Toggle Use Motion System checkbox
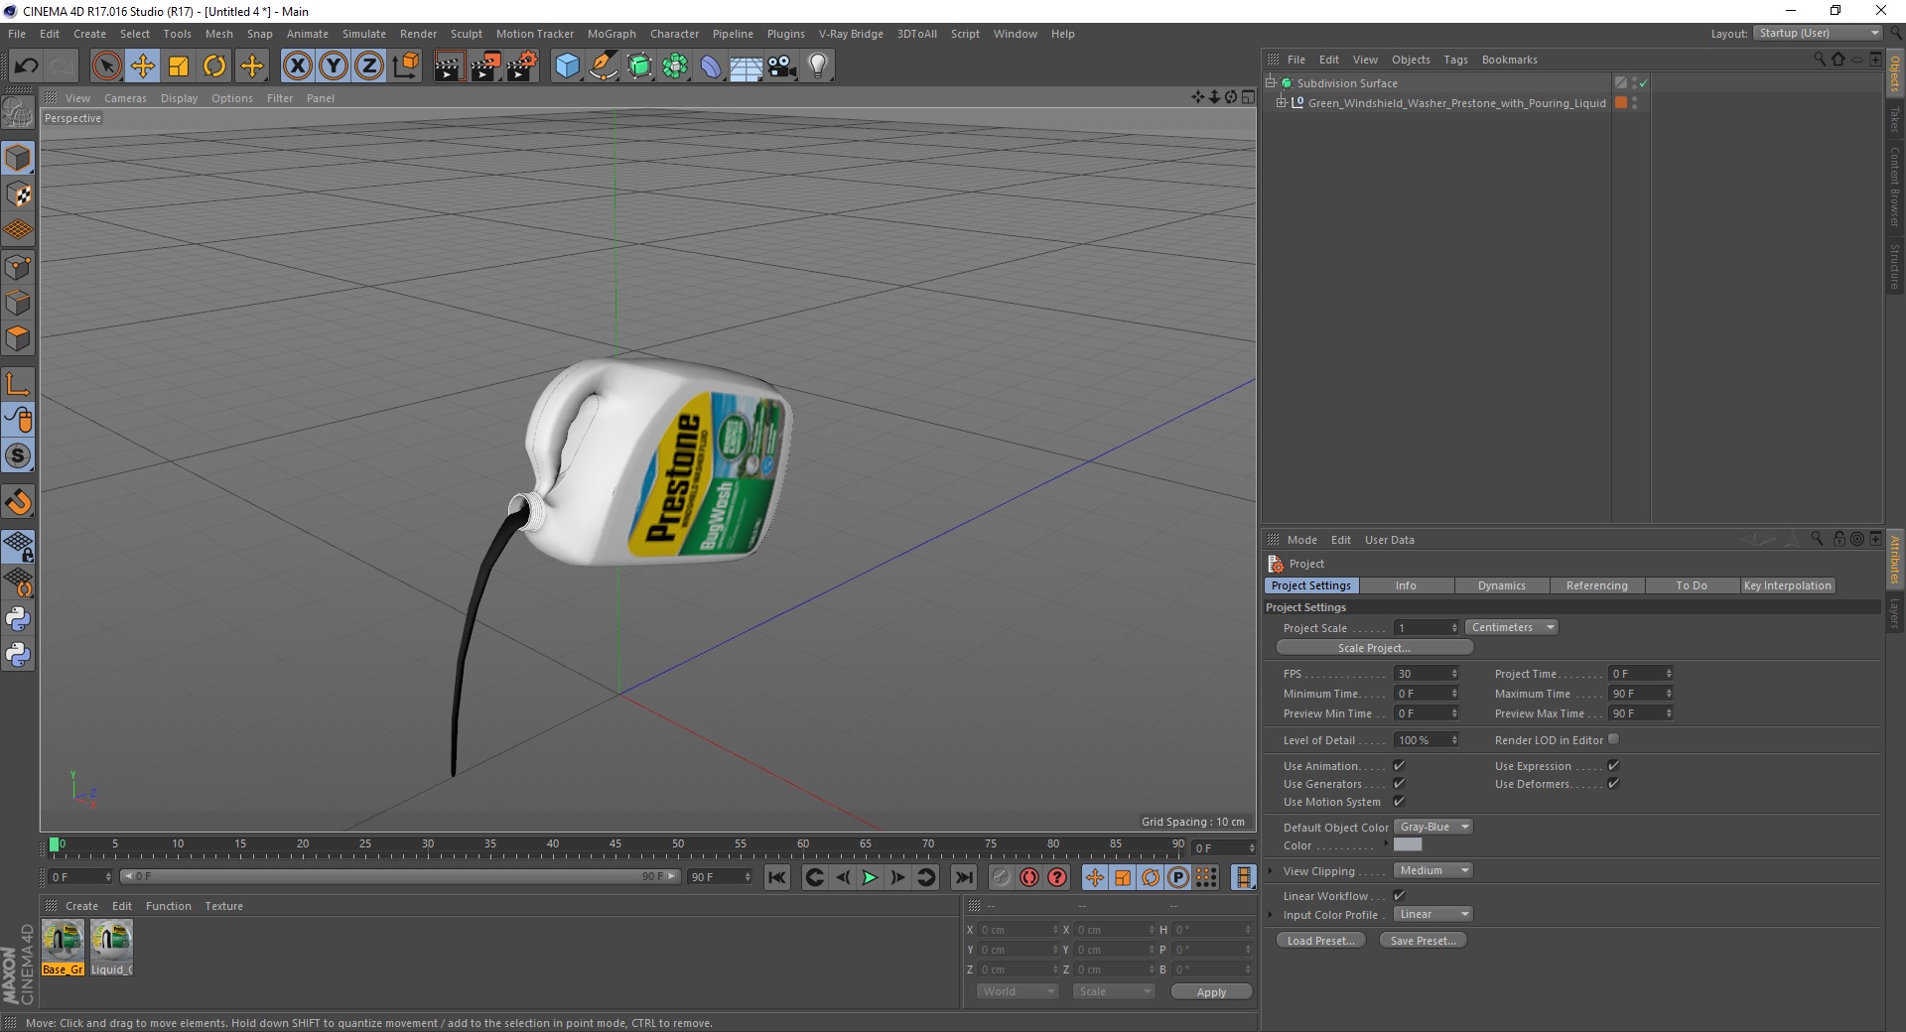Image resolution: width=1906 pixels, height=1032 pixels. point(1399,801)
